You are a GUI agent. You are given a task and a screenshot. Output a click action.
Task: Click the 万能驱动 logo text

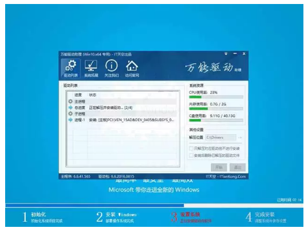click(x=209, y=67)
